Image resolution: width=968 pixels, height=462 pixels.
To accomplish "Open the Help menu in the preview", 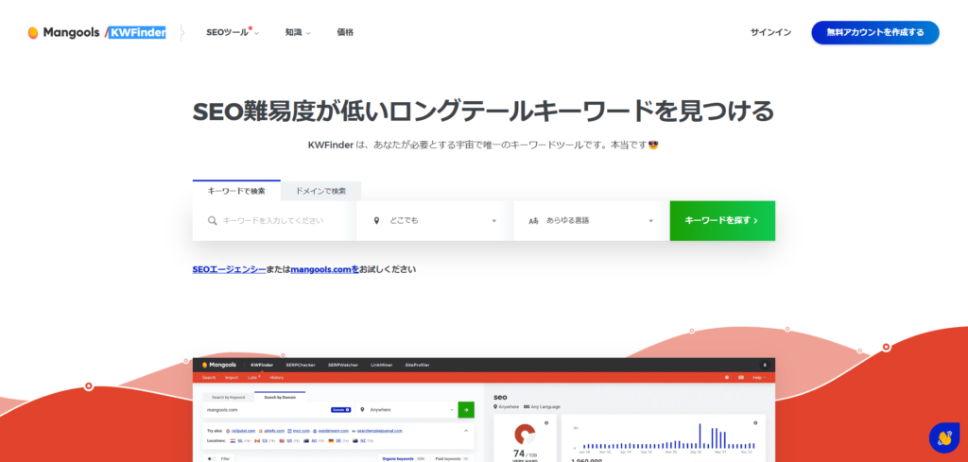I will (x=759, y=378).
